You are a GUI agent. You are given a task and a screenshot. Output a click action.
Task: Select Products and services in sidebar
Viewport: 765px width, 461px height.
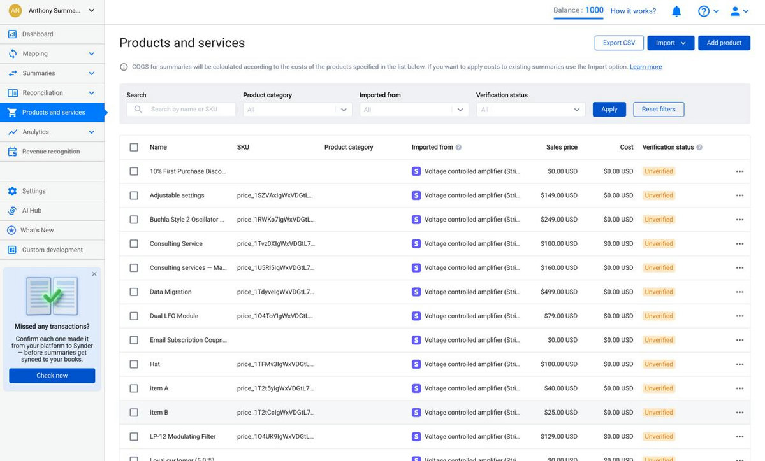(x=52, y=112)
